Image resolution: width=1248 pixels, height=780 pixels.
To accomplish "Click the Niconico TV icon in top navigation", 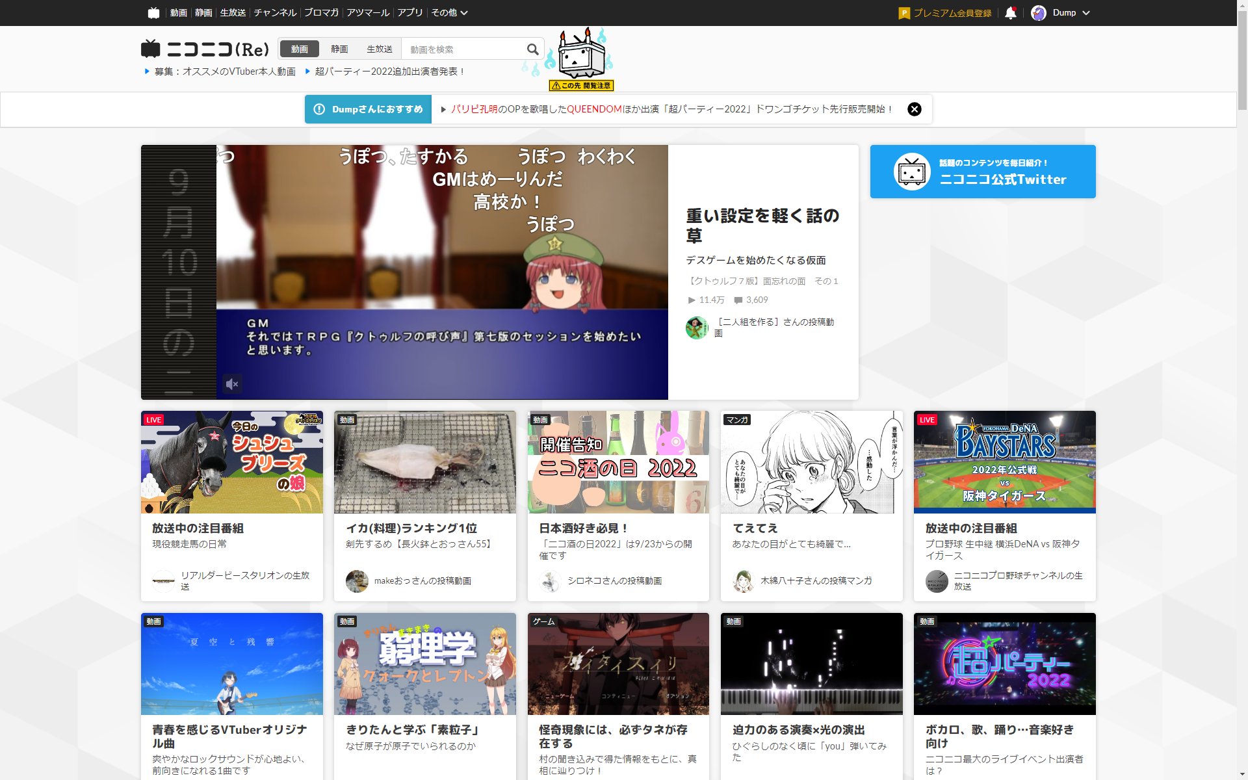I will click(153, 12).
